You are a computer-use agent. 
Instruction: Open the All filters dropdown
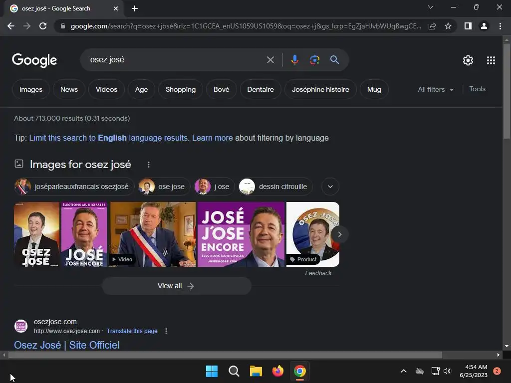436,89
